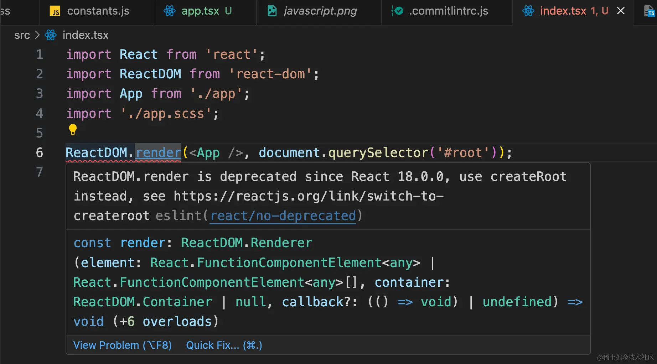Click Quick Fix in the hover popup

pyautogui.click(x=224, y=345)
